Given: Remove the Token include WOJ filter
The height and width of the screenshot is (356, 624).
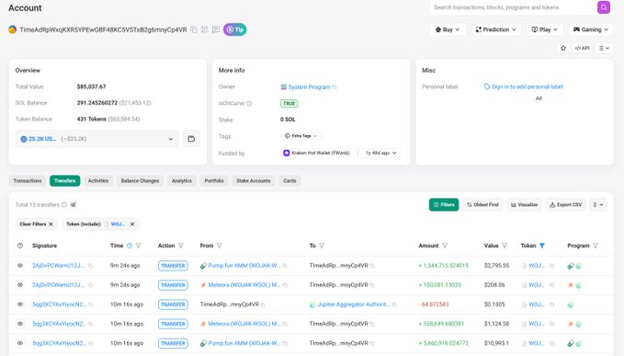Looking at the screenshot, I should (132, 224).
